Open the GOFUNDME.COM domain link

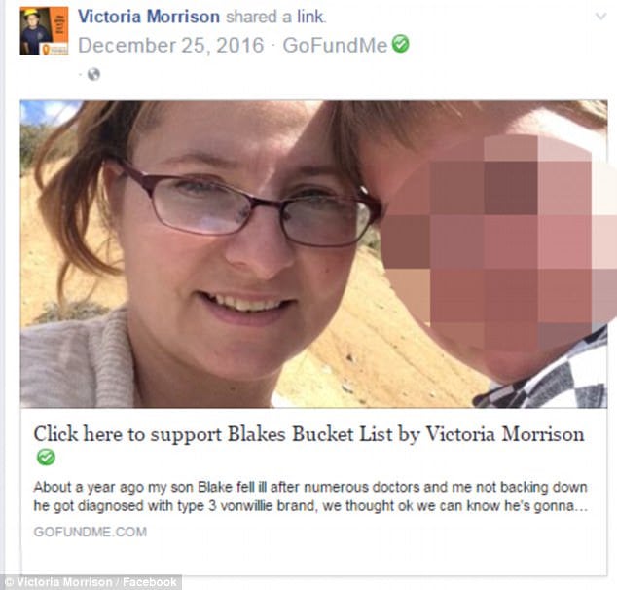[x=91, y=532]
